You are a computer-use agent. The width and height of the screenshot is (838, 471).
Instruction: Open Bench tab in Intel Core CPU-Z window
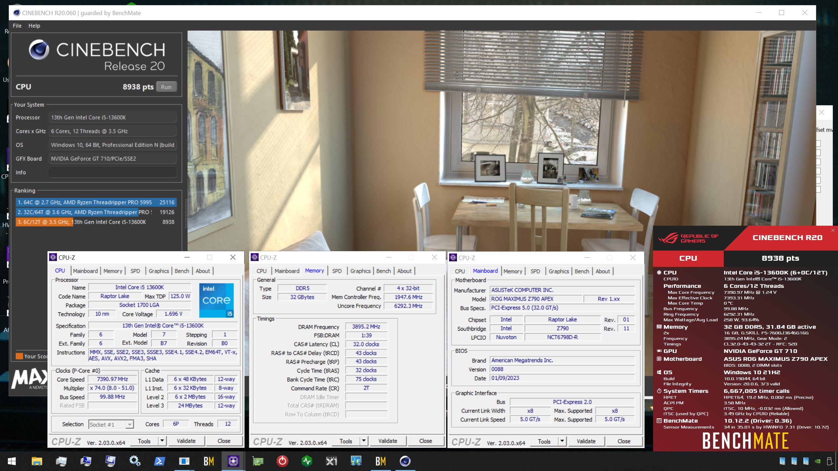coord(182,271)
